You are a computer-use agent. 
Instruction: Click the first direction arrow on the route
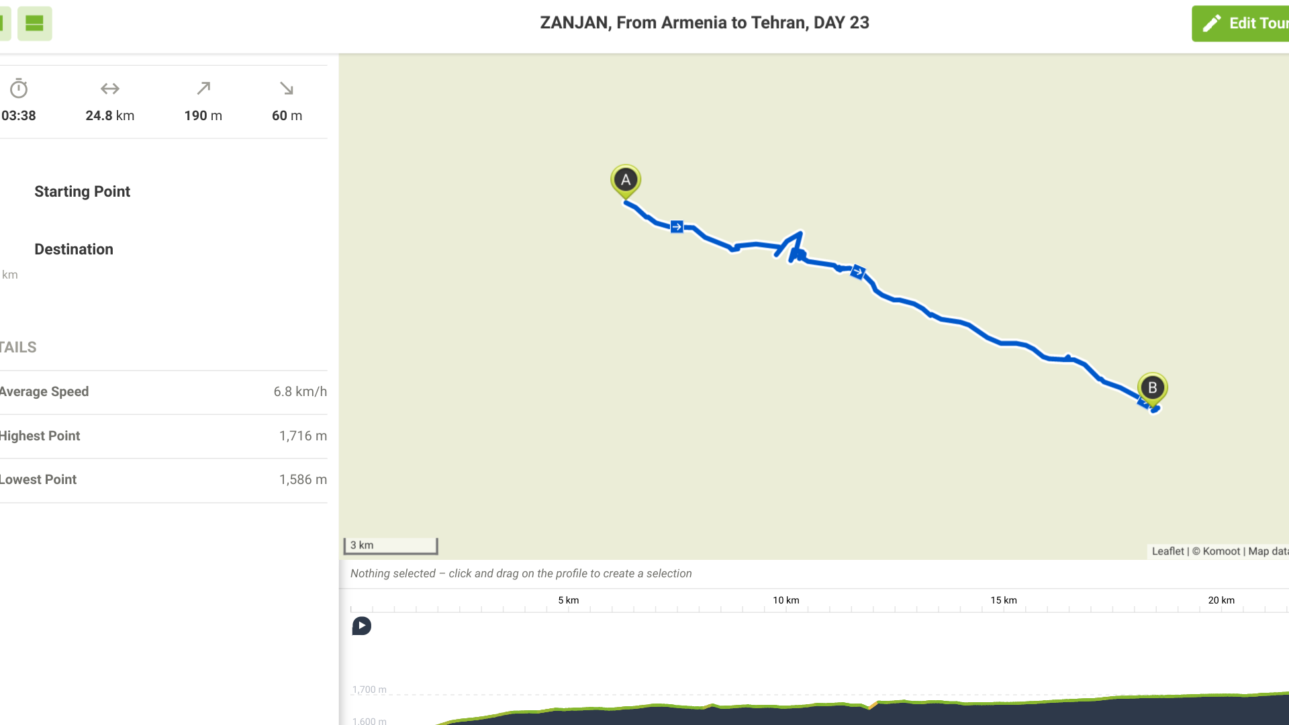click(x=677, y=227)
